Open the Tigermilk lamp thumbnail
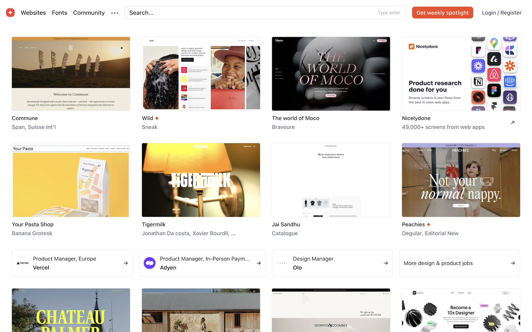532x332 pixels. coord(201,180)
